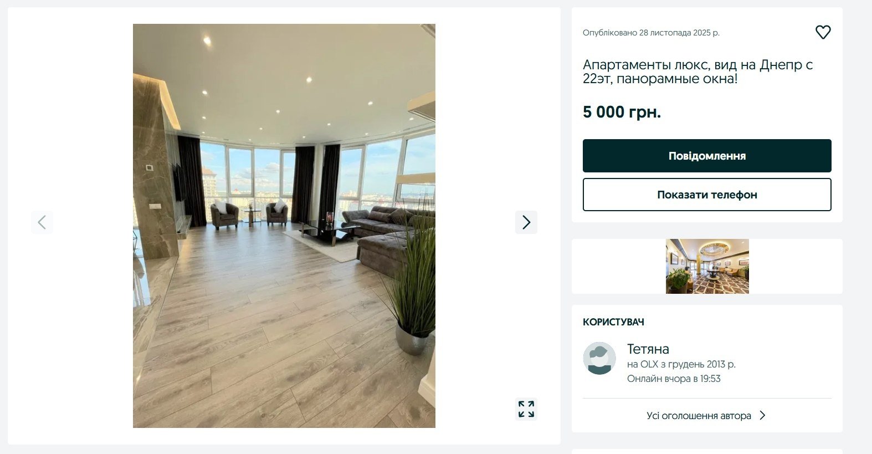Click the 'Онлайн вчора в 19:53' status
872x454 pixels.
674,379
